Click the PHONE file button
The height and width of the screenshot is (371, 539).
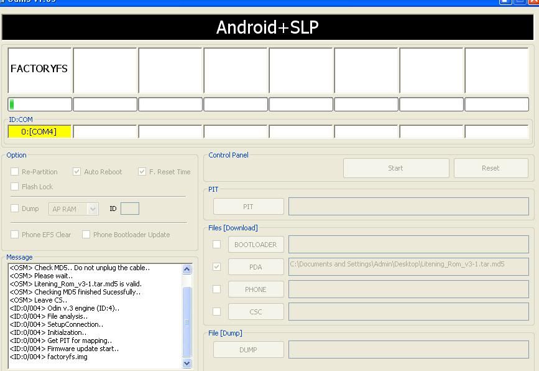click(x=256, y=289)
